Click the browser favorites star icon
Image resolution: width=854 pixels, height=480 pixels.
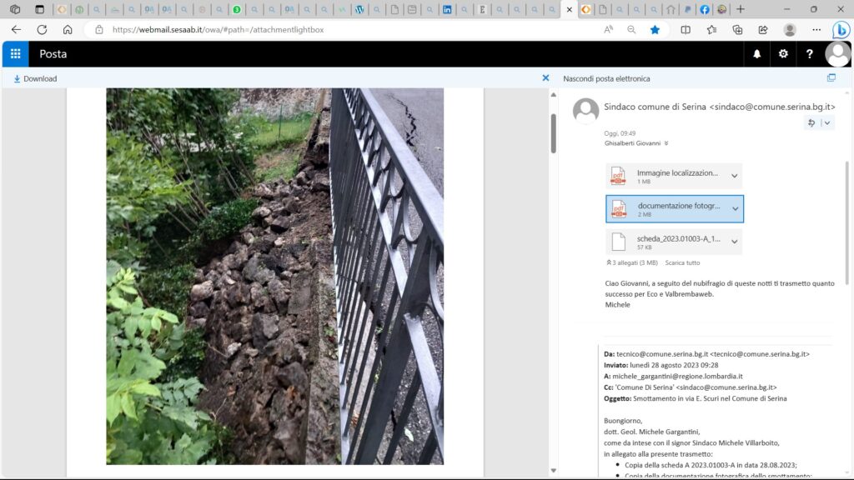[655, 29]
